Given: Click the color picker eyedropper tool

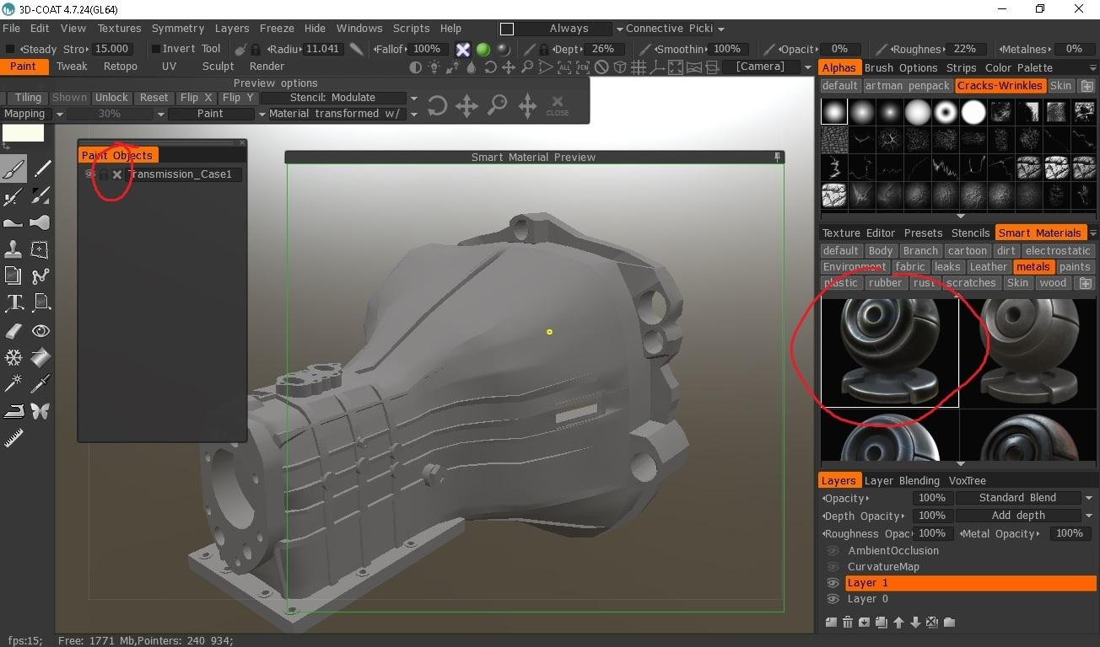Looking at the screenshot, I should 40,385.
